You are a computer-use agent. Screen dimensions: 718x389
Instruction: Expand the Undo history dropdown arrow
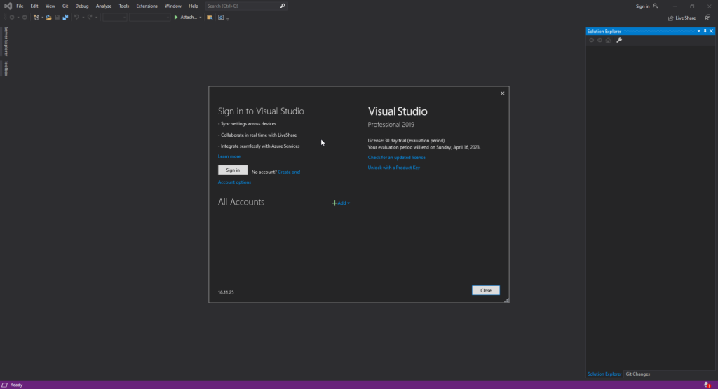click(83, 18)
